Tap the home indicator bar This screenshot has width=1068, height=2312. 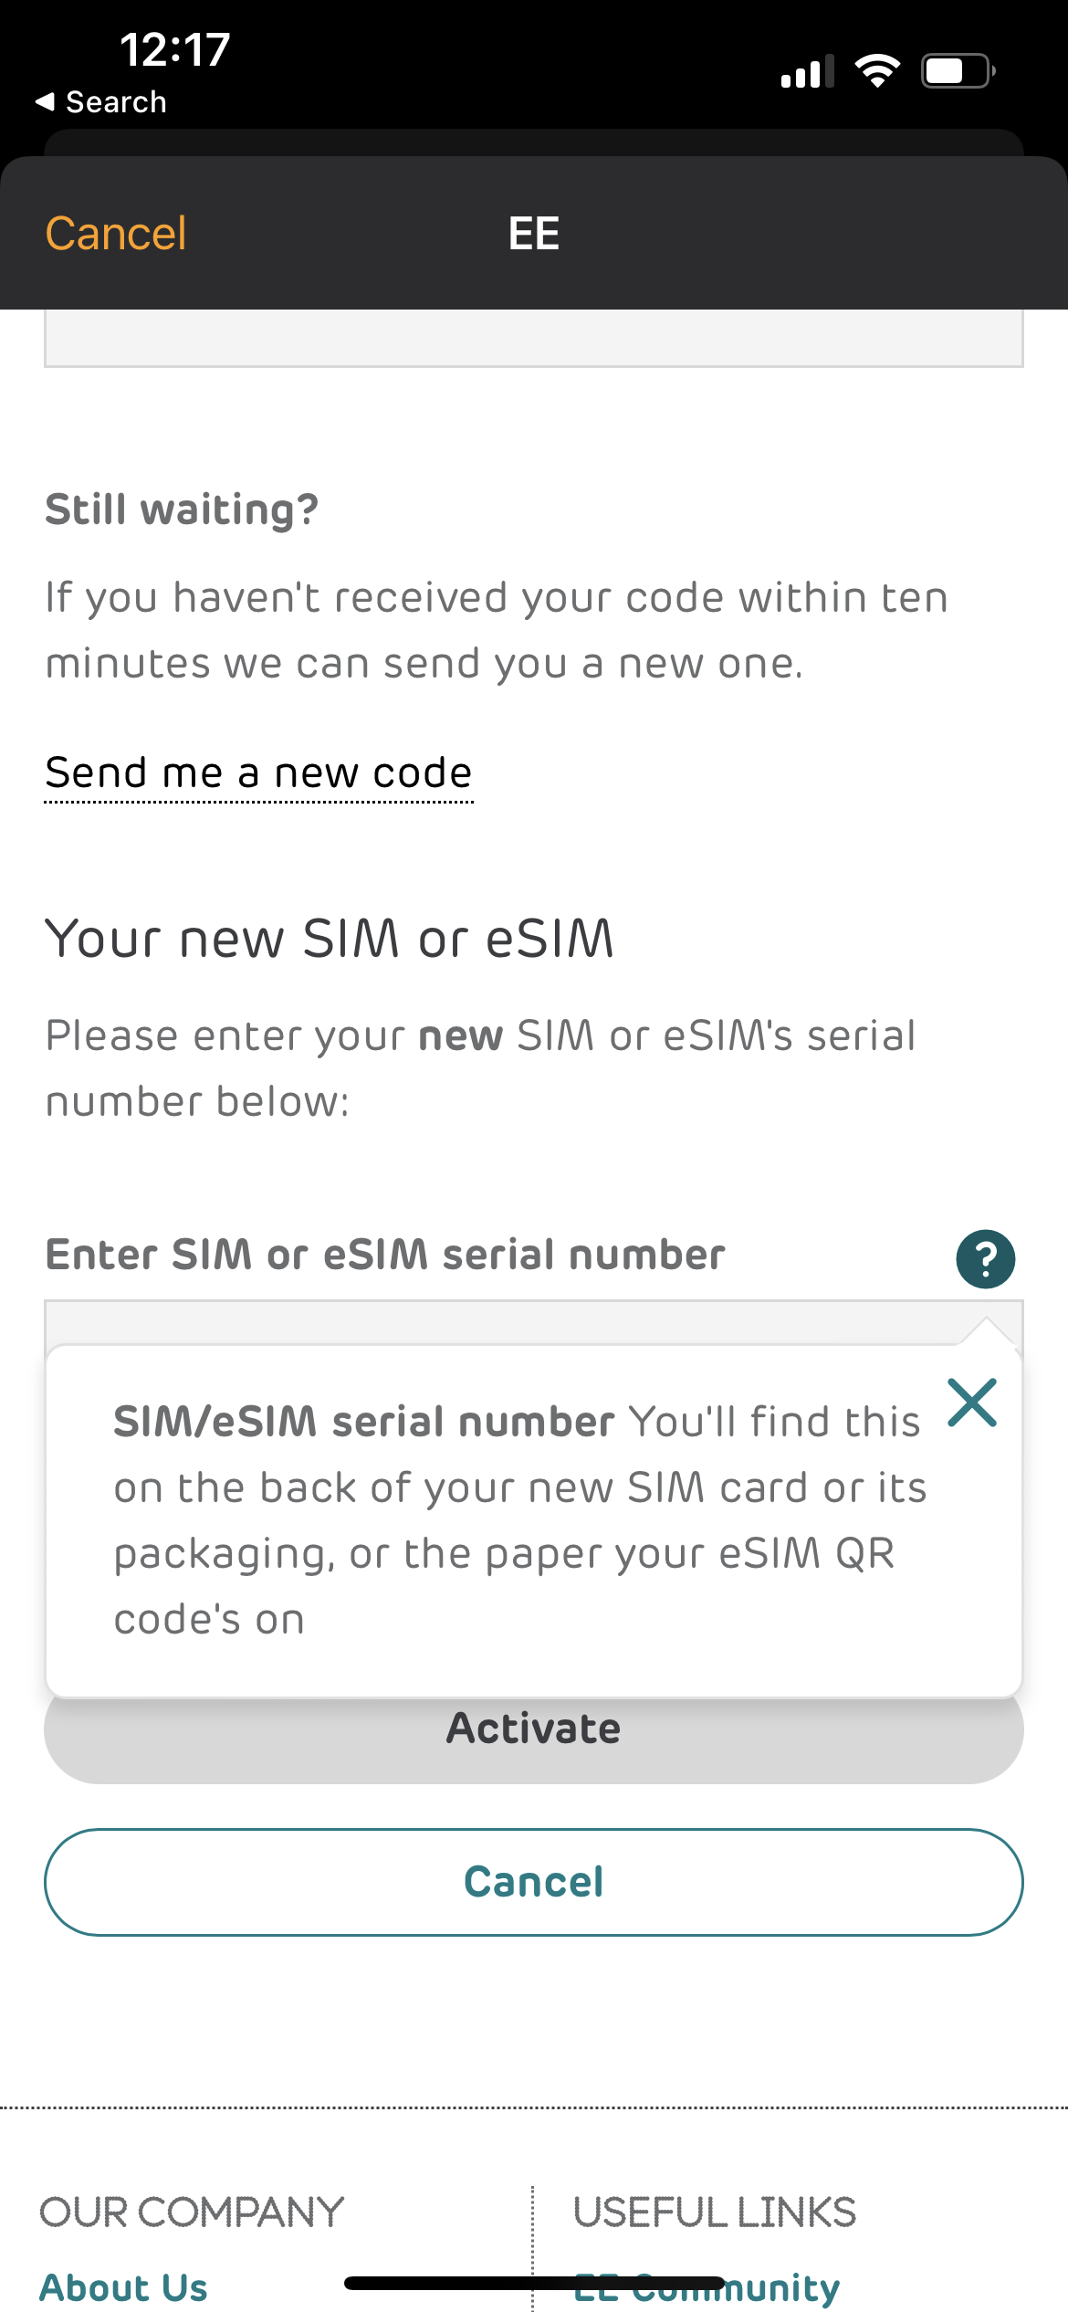coord(534,2283)
